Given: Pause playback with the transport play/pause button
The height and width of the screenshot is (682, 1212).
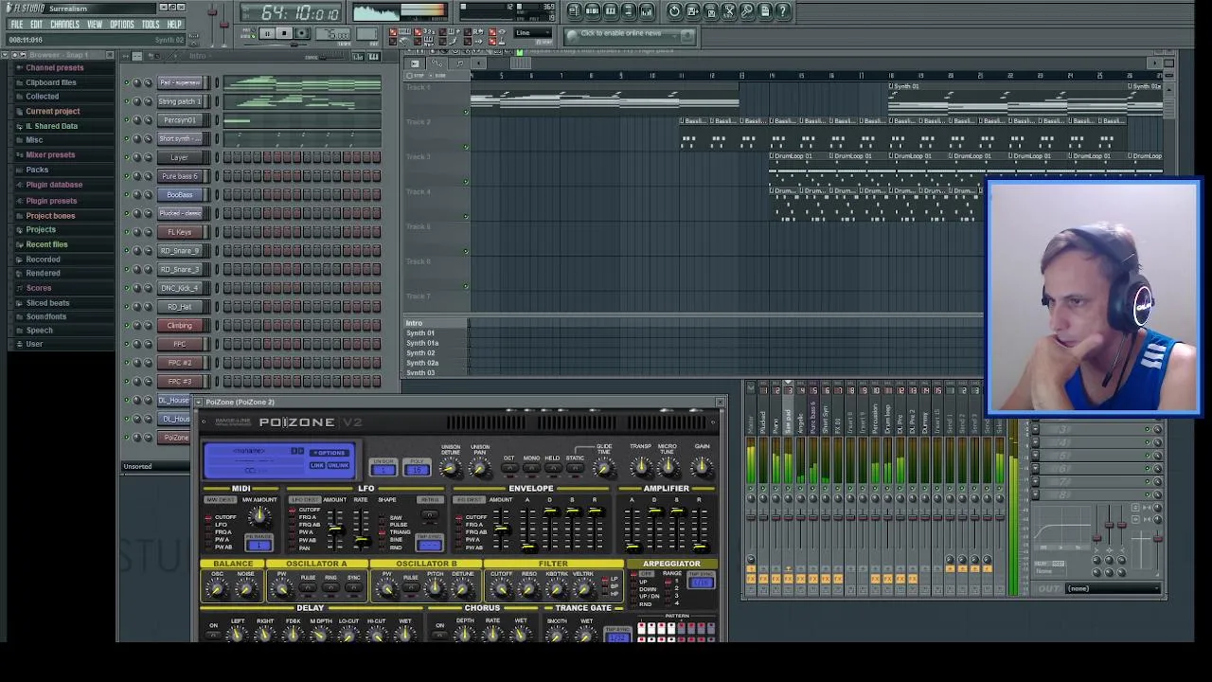Looking at the screenshot, I should point(267,34).
